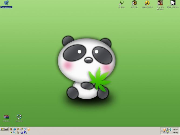Image resolution: width=180 pixels, height=135 pixels.
Task: Select the Quake 4 desktop shortcut
Action: point(122,4)
